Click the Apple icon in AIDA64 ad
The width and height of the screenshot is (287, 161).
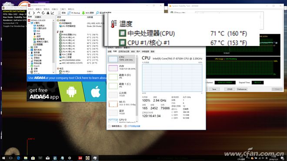[x=96, y=92]
